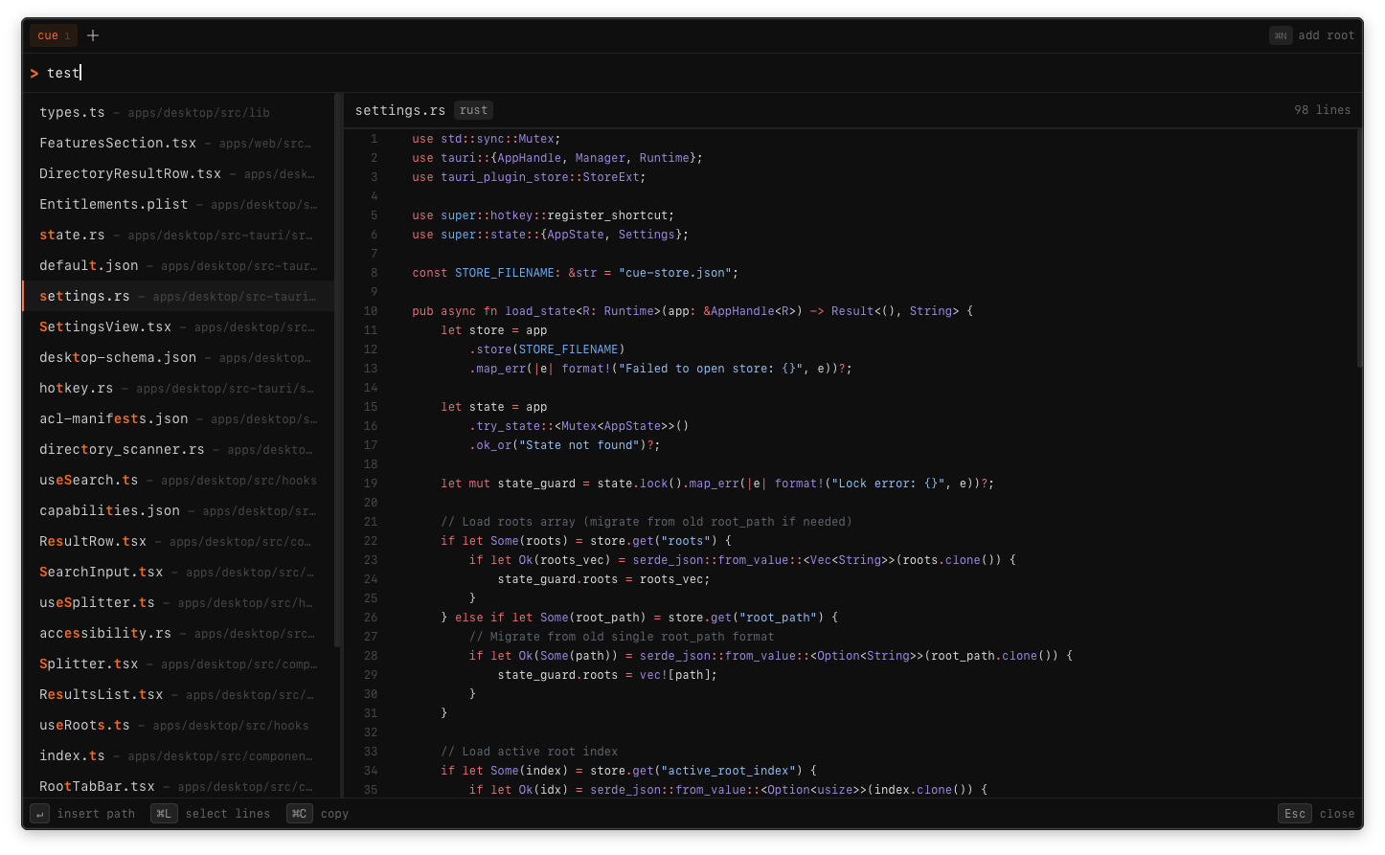Viewport: 1385px width, 855px height.
Task: Click the close label in the footer
Action: [x=1336, y=814]
